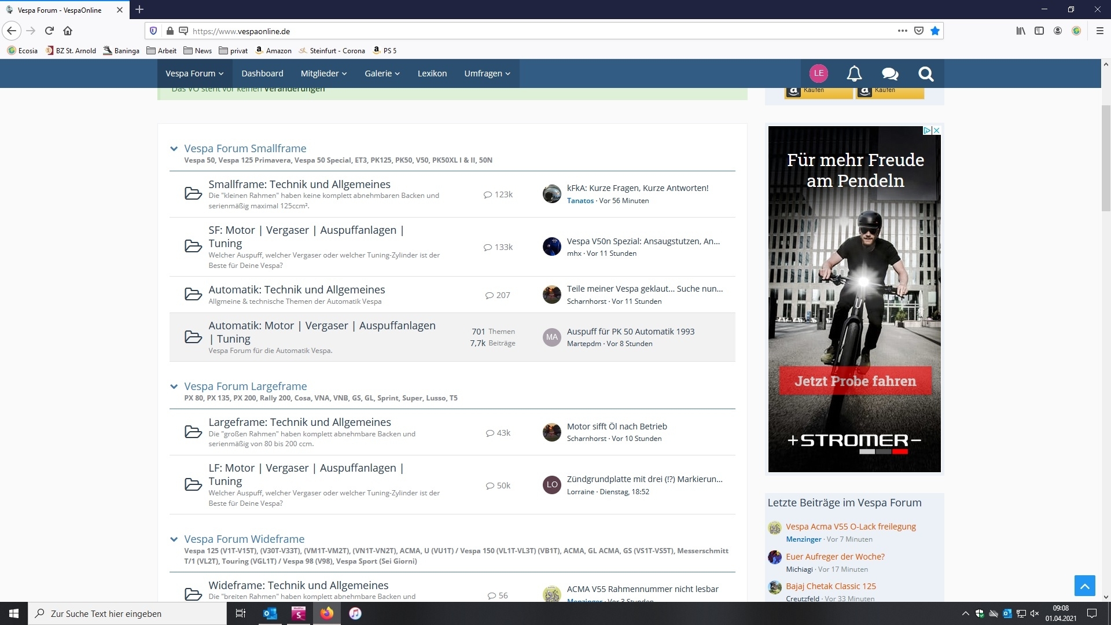Click the URL address bar

coord(521,31)
